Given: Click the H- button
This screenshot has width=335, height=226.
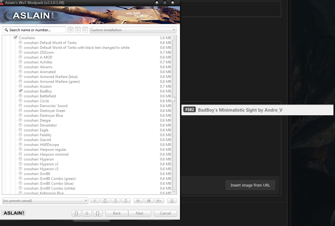Looking at the screenshot, I should tap(138, 201).
